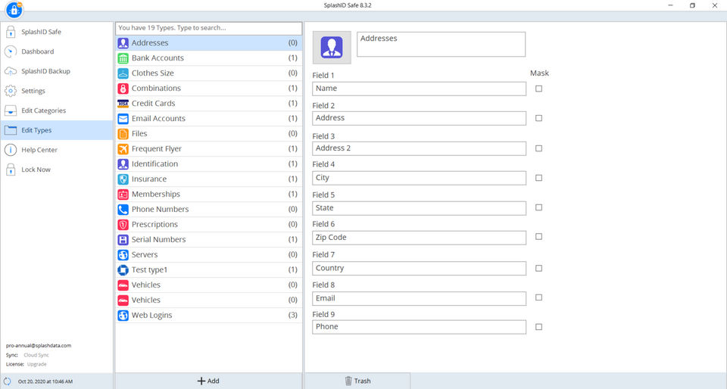Click the Field 5 State input

pyautogui.click(x=419, y=208)
